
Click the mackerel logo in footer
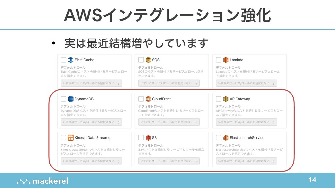43,181
